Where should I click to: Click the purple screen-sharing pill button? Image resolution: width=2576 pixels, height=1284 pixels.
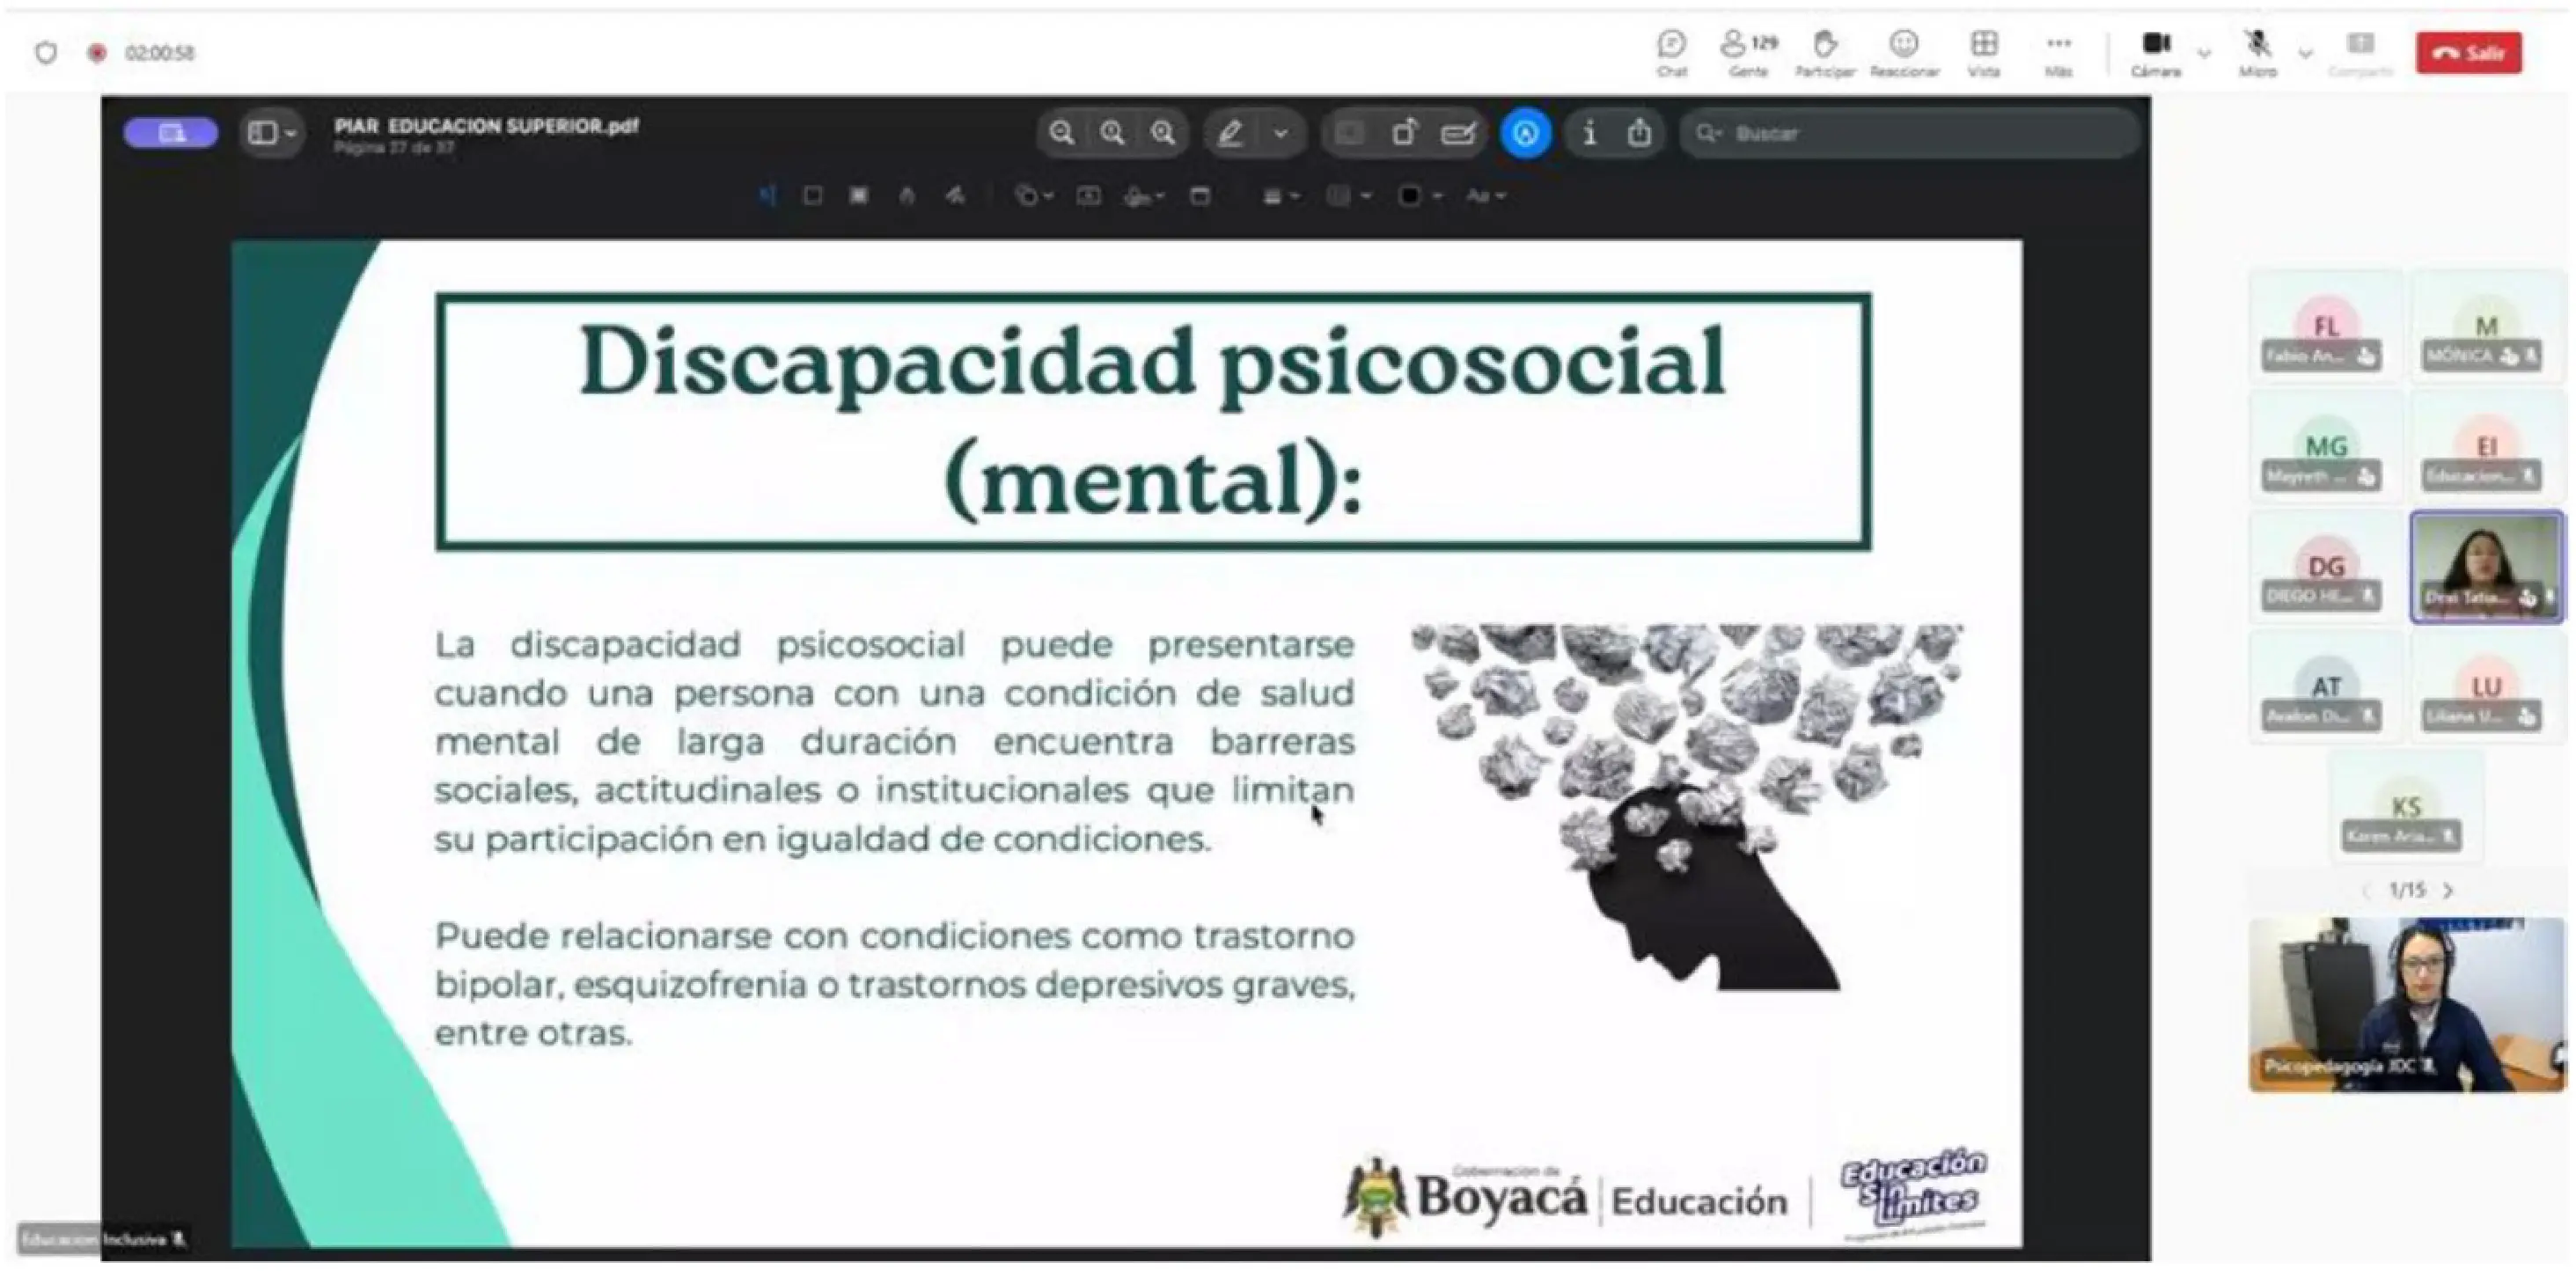(x=170, y=133)
